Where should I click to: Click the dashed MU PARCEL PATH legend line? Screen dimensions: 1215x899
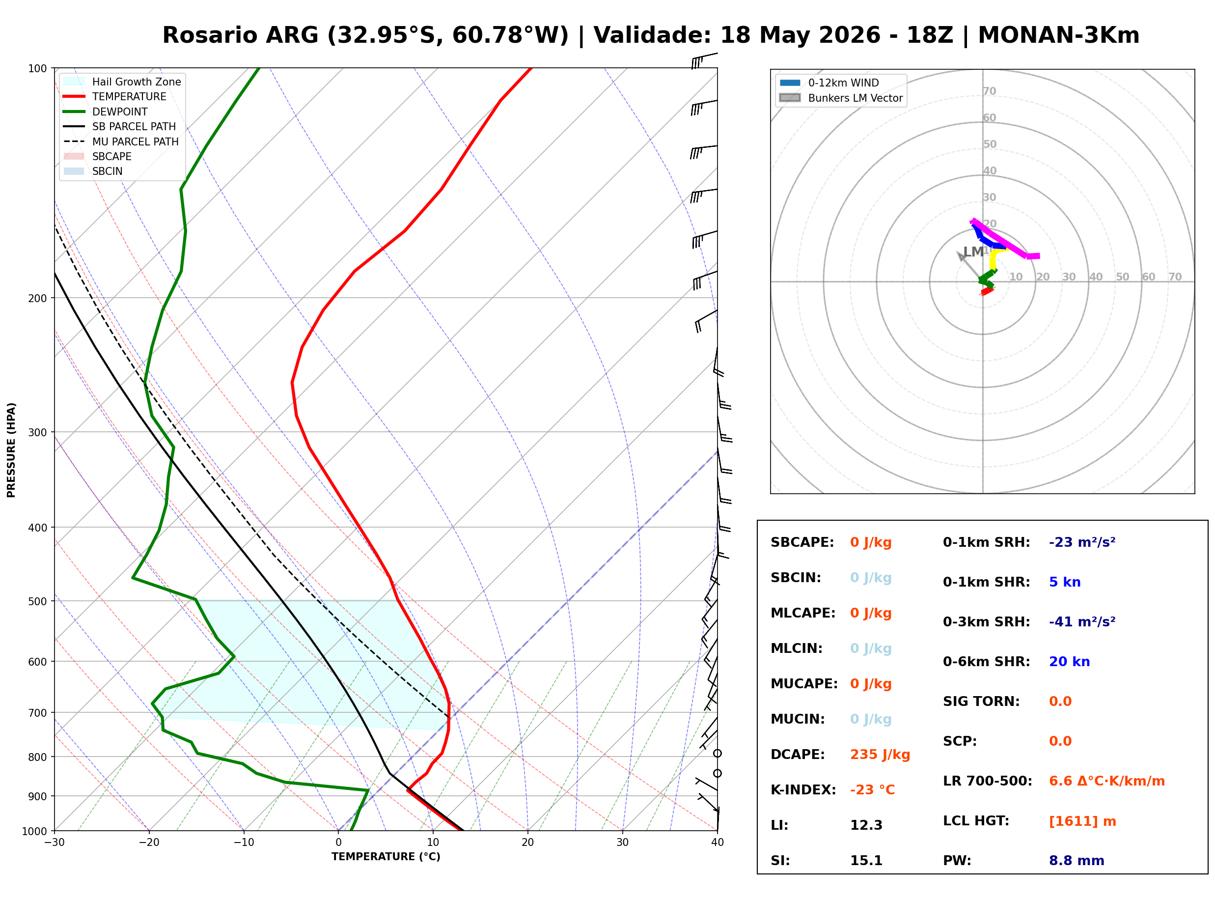(x=74, y=141)
